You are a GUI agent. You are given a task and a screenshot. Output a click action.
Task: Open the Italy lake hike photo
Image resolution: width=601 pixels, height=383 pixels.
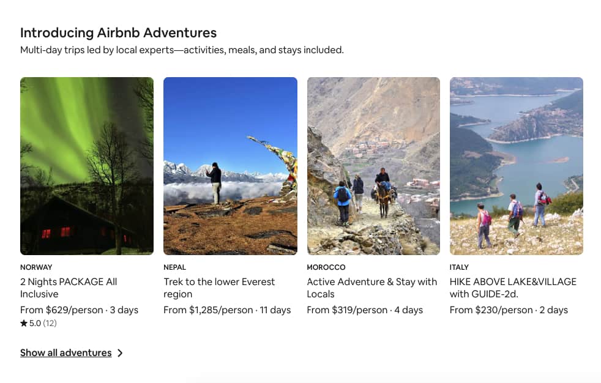tap(517, 166)
